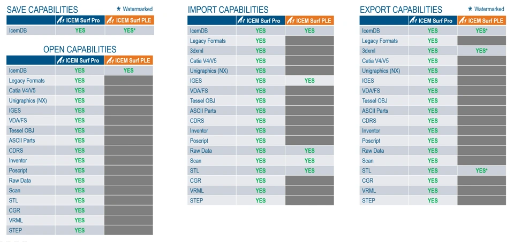The width and height of the screenshot is (514, 242).
Task: Click YES* for STL in Export PLE column
Action: coord(481,171)
